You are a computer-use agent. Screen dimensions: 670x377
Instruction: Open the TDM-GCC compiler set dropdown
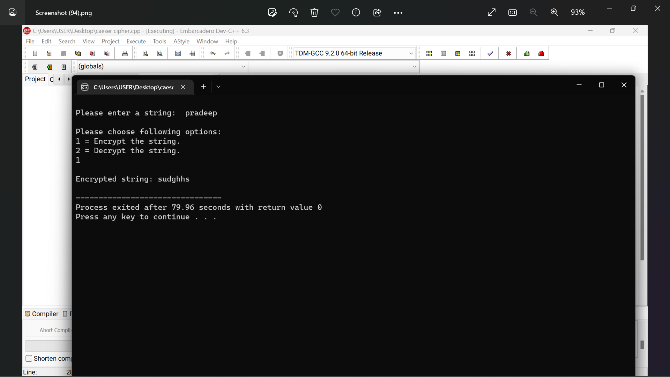click(x=411, y=53)
